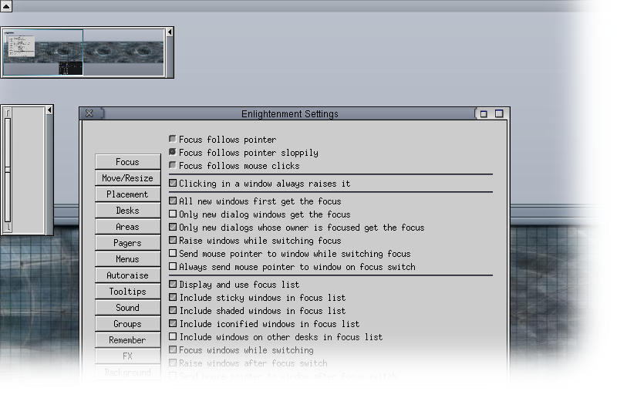Image resolution: width=617 pixels, height=405 pixels.
Task: Enable Always send mouse pointer on focus switch
Action: pyautogui.click(x=172, y=266)
